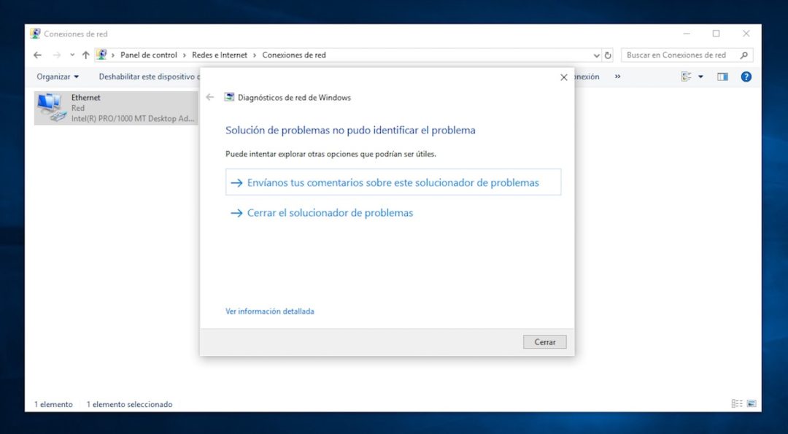This screenshot has height=434, width=788.
Task: Toggle the preview pane icon
Action: [722, 76]
